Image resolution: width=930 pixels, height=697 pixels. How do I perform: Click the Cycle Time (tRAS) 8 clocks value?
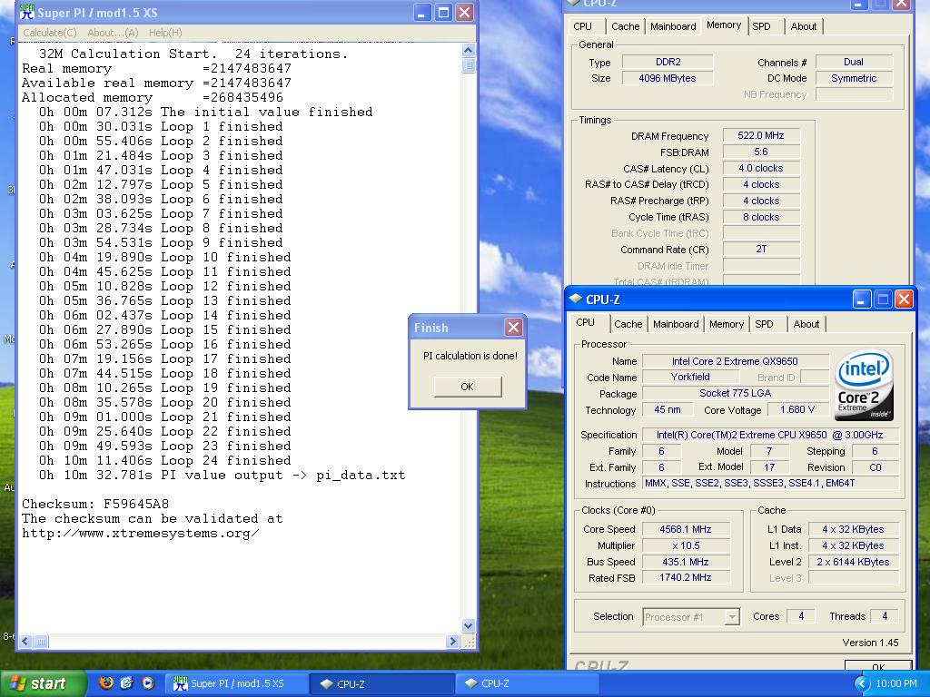[x=761, y=217]
